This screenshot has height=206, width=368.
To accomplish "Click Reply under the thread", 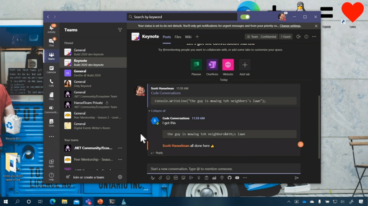I will [157, 153].
